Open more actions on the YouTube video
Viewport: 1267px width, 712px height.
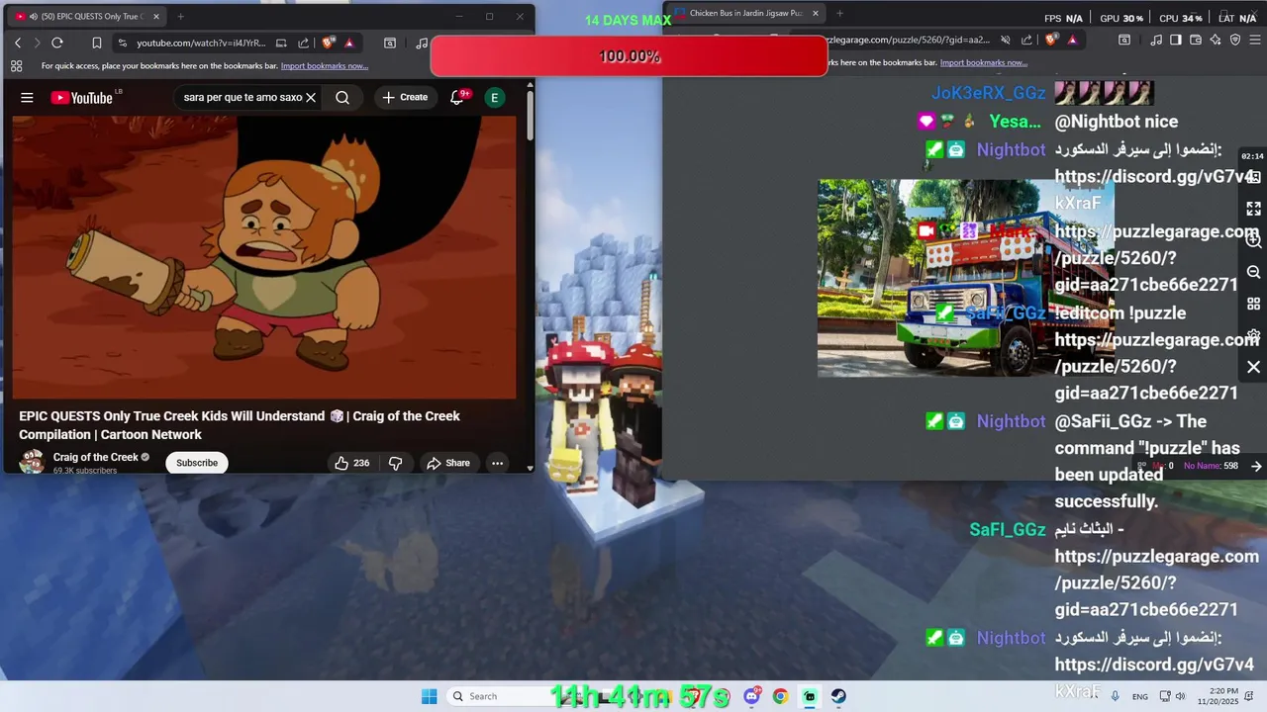[497, 463]
